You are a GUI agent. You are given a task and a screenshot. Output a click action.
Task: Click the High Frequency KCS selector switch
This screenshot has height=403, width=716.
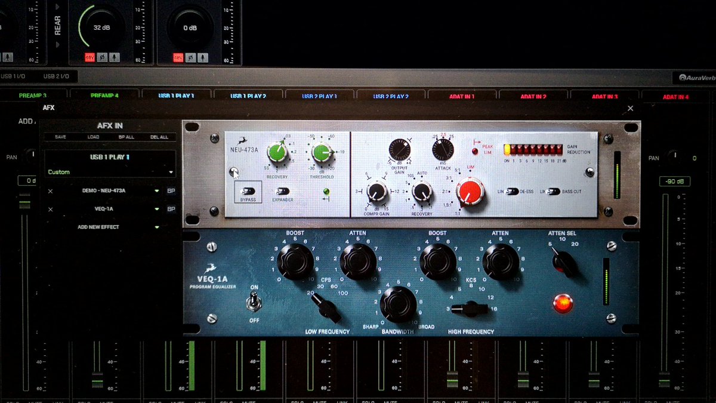pyautogui.click(x=470, y=309)
